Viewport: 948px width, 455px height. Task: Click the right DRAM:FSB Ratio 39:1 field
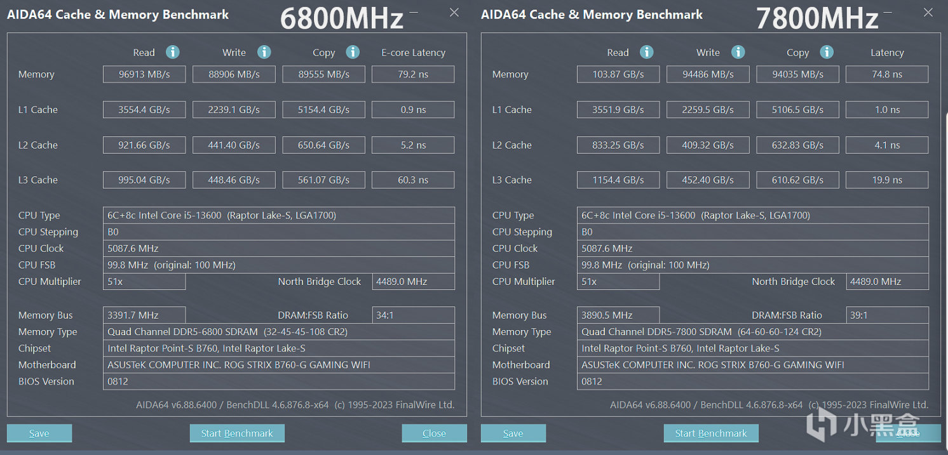[x=887, y=315]
